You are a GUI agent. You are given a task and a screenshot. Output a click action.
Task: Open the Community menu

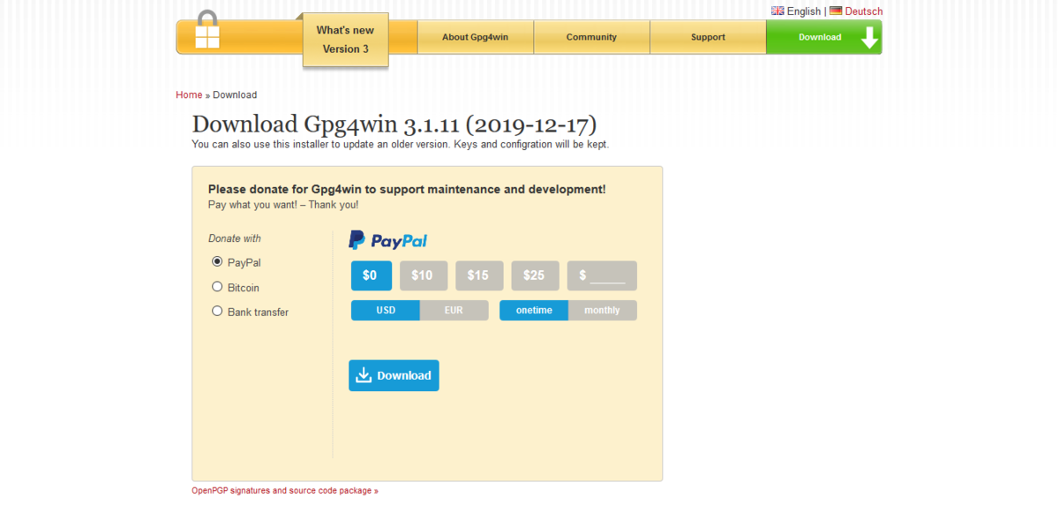591,37
